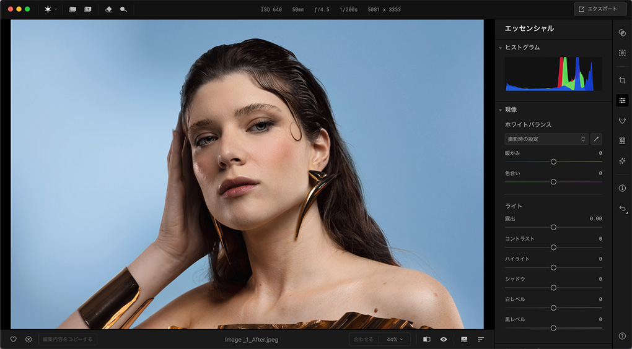Toggle the filmstrip icon in the bottom bar
Image resolution: width=632 pixels, height=349 pixels.
[x=464, y=339]
